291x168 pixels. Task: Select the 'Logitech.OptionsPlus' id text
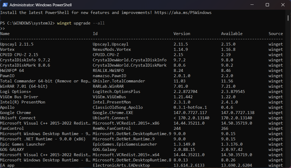(116, 92)
